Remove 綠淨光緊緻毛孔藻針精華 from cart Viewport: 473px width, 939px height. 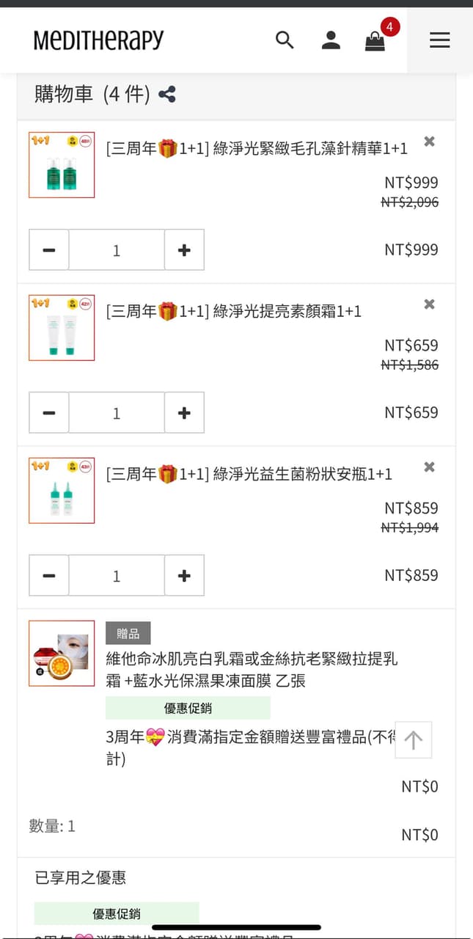coord(430,142)
